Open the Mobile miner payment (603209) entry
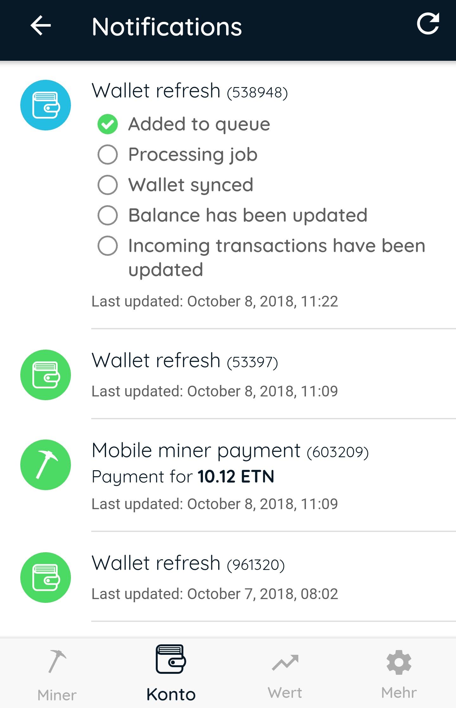456x708 pixels. pos(230,451)
